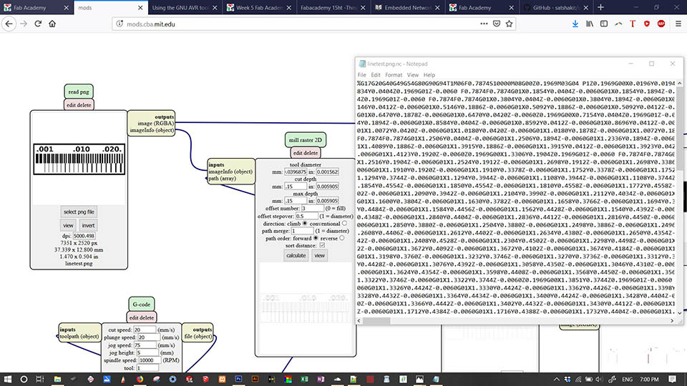Open the Firefox hamburger menu

(678, 24)
